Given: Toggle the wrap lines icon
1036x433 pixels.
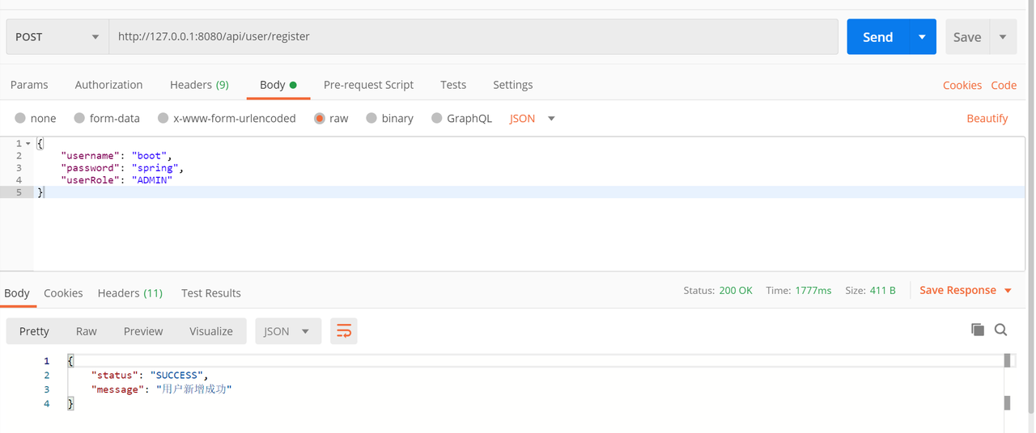Looking at the screenshot, I should coord(344,331).
